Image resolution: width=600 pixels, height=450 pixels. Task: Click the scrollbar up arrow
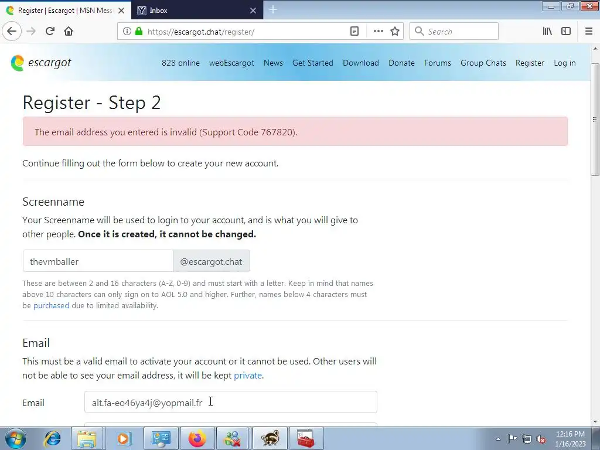(595, 49)
